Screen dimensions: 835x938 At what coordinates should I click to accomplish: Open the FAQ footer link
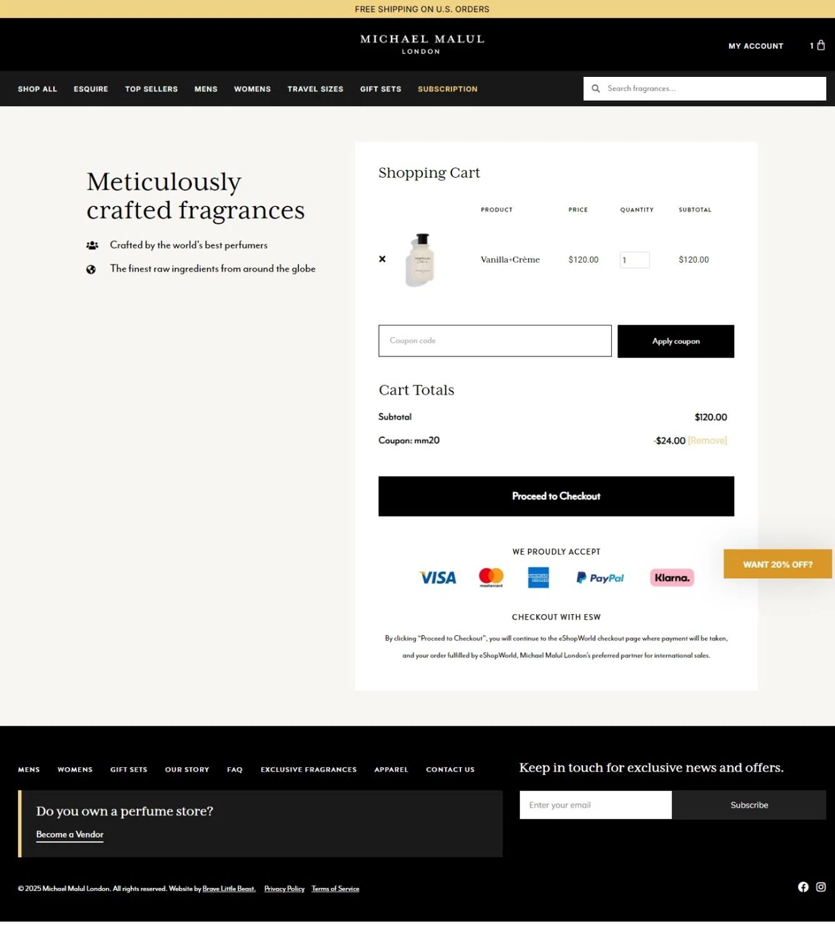click(235, 770)
